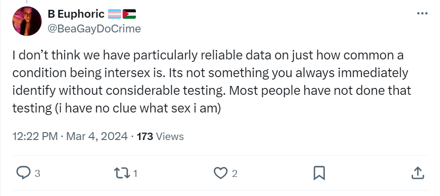Open the share menu via the upload-arrow icon

tap(417, 173)
